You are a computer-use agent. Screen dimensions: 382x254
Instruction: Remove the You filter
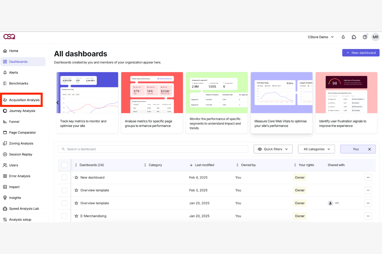[x=370, y=149]
